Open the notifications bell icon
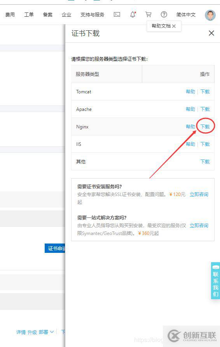Screen dimensions: 220x347 [x=133, y=15]
